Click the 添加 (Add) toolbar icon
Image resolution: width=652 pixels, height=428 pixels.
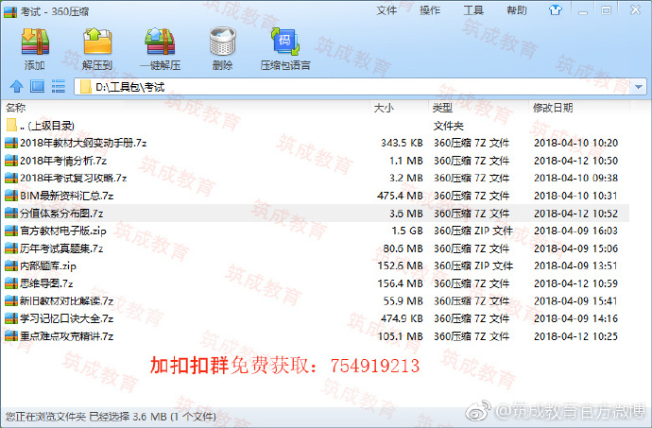(x=35, y=42)
